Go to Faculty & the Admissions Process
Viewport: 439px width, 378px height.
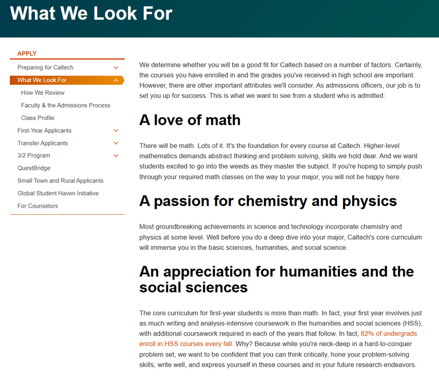[66, 105]
